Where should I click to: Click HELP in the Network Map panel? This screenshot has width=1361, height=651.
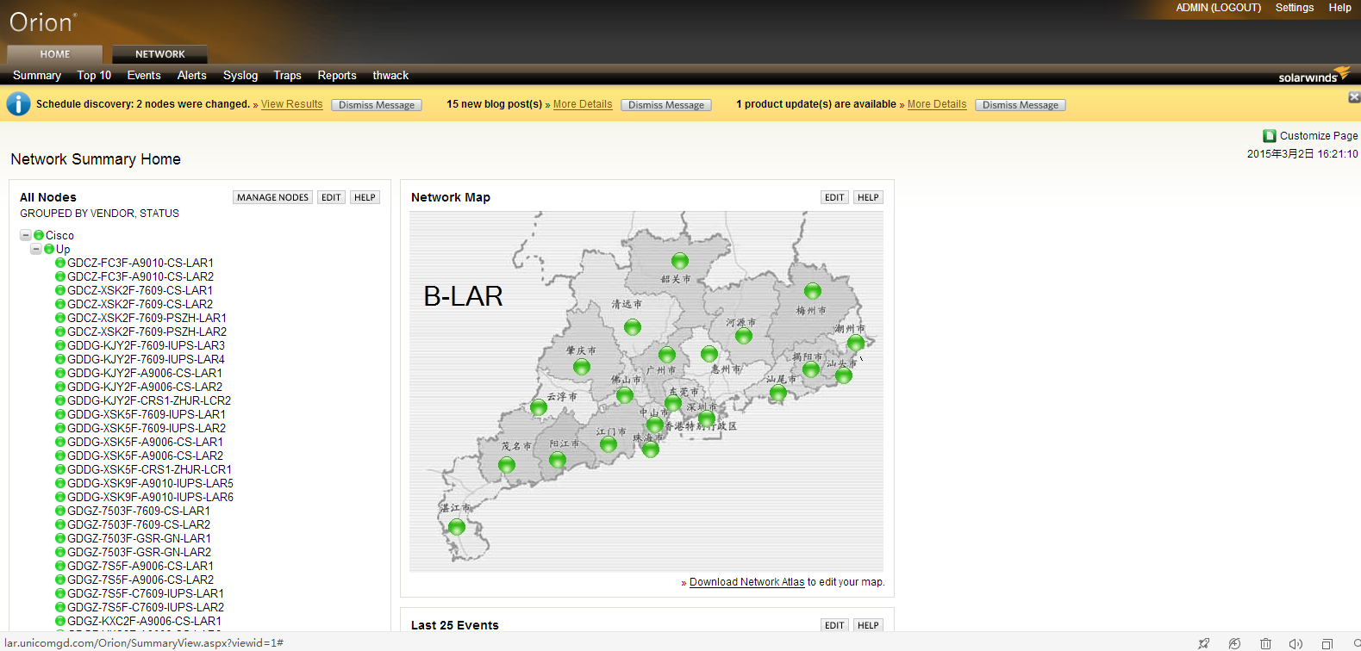click(868, 197)
